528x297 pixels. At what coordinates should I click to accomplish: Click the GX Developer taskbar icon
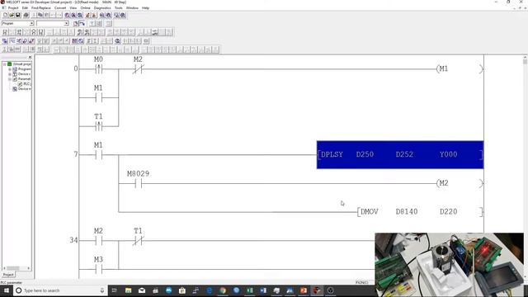pos(317,290)
